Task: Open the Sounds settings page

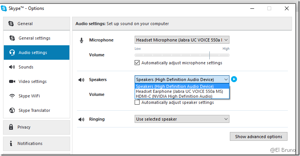Action: 26,67
